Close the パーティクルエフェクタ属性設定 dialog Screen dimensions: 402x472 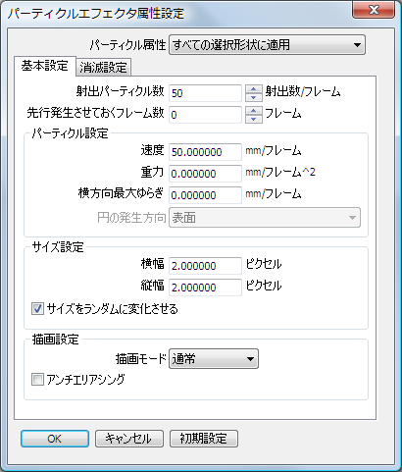tap(374, 10)
